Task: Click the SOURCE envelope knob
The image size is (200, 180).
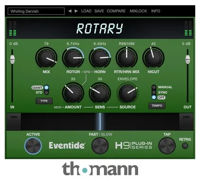Action: click(x=128, y=93)
